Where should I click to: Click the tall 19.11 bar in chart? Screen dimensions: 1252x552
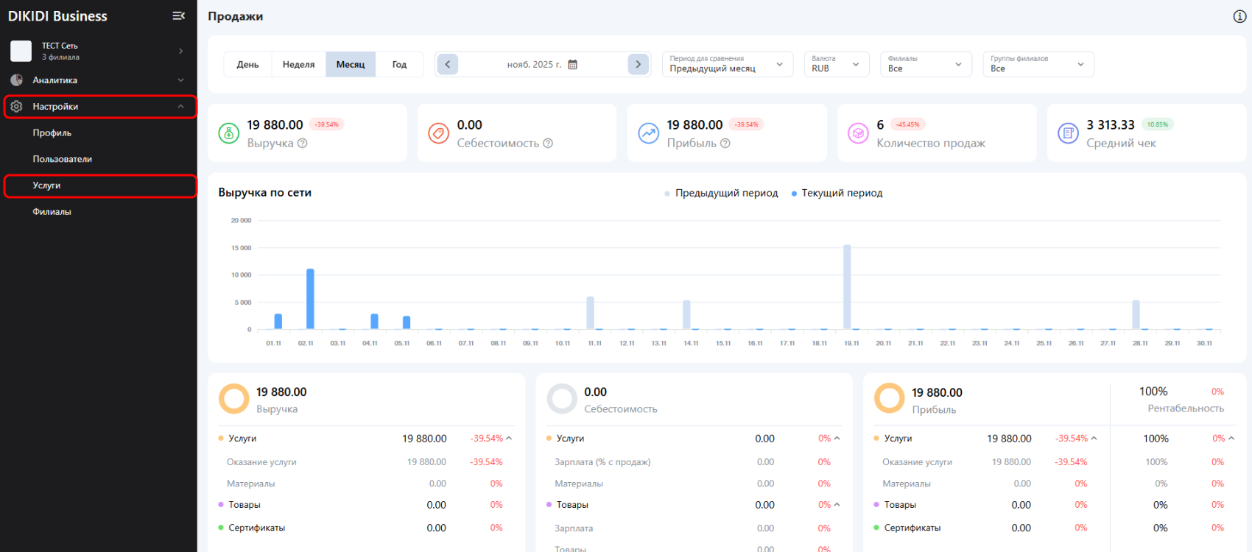(847, 287)
